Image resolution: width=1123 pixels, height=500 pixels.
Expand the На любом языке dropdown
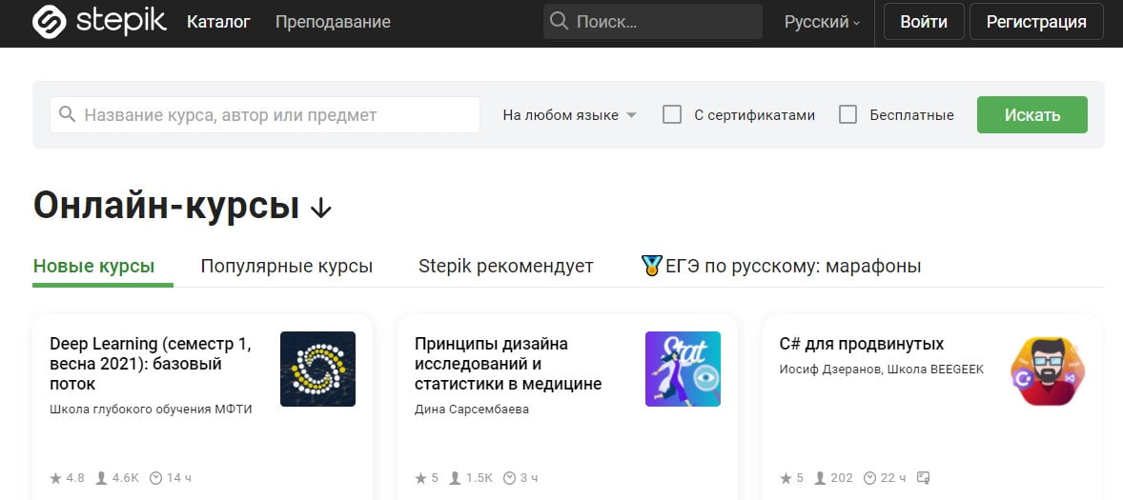tap(569, 115)
